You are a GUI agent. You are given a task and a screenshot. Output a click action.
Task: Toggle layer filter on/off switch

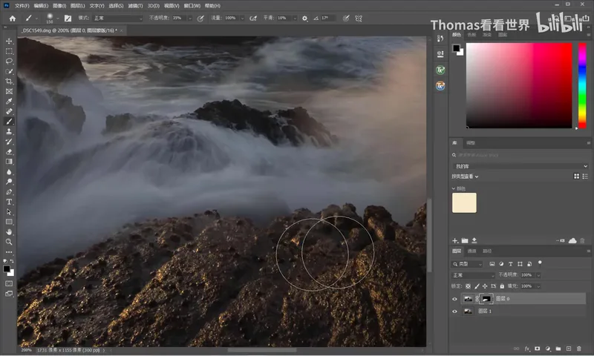click(540, 263)
